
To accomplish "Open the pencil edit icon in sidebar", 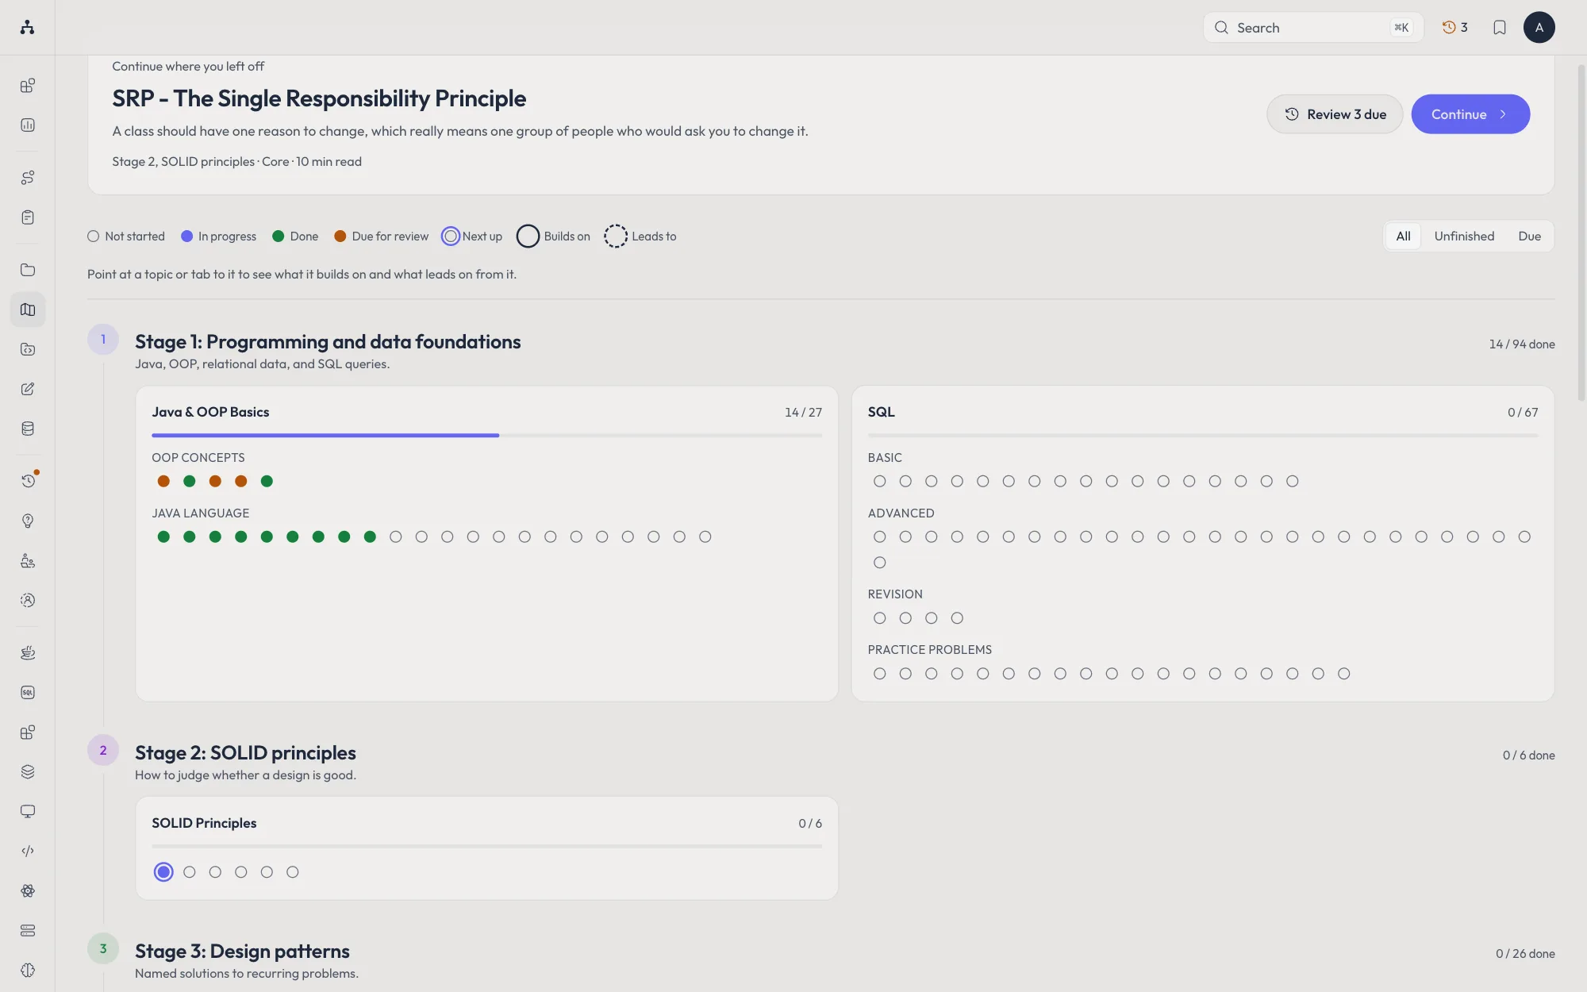I will tap(28, 389).
